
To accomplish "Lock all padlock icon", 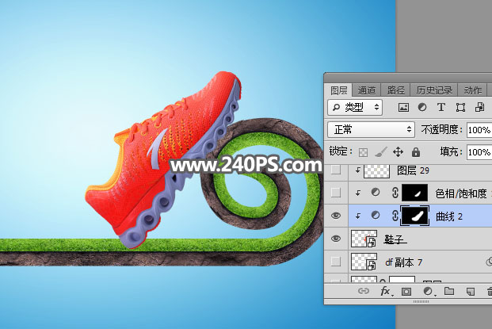I will coord(416,152).
